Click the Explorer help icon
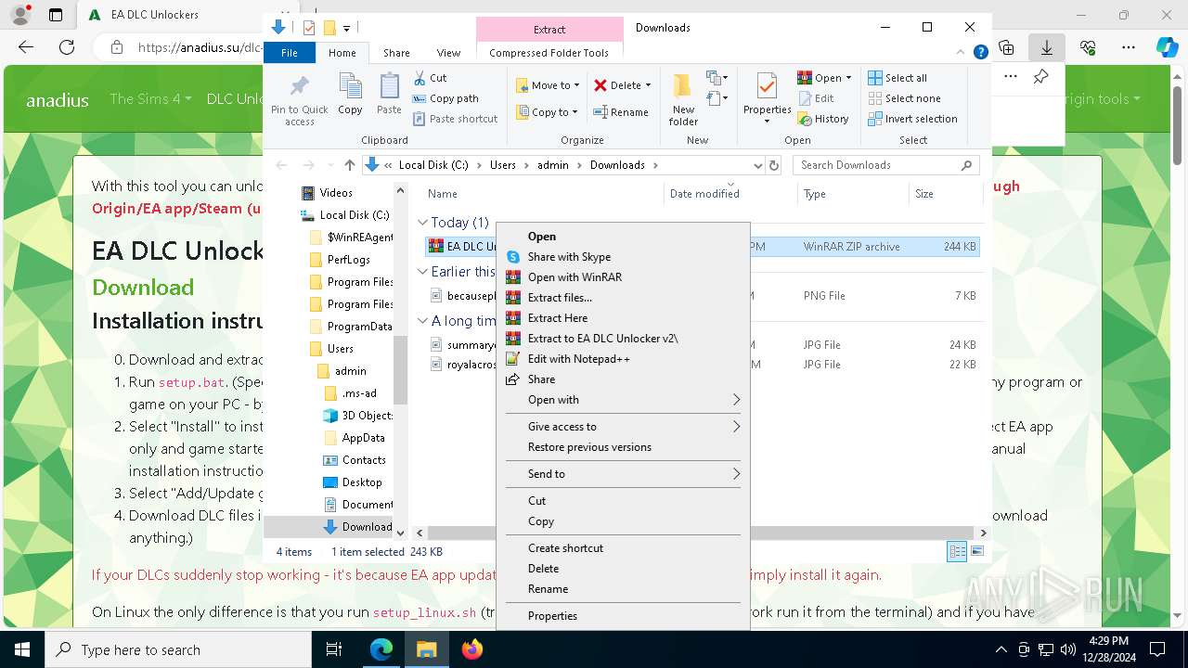The width and height of the screenshot is (1188, 668). pos(980,53)
